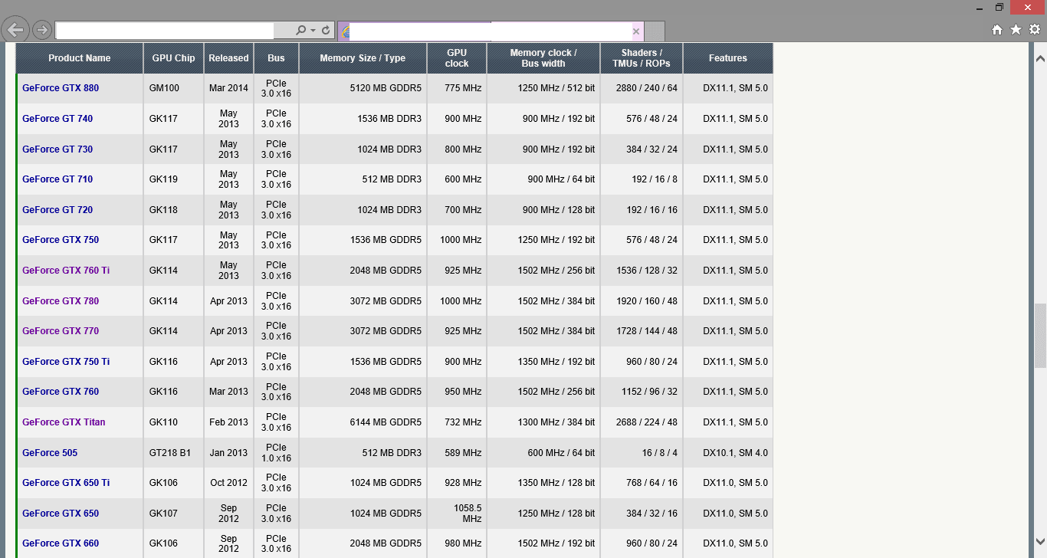Open the GeForce GT 710 link
The image size is (1047, 558).
(x=57, y=179)
